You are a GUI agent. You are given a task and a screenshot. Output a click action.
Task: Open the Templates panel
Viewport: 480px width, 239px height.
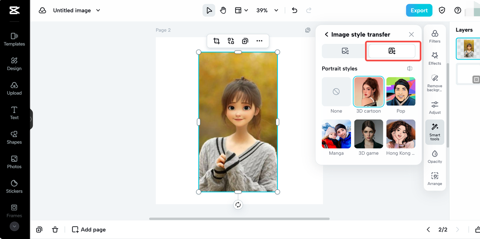[14, 39]
